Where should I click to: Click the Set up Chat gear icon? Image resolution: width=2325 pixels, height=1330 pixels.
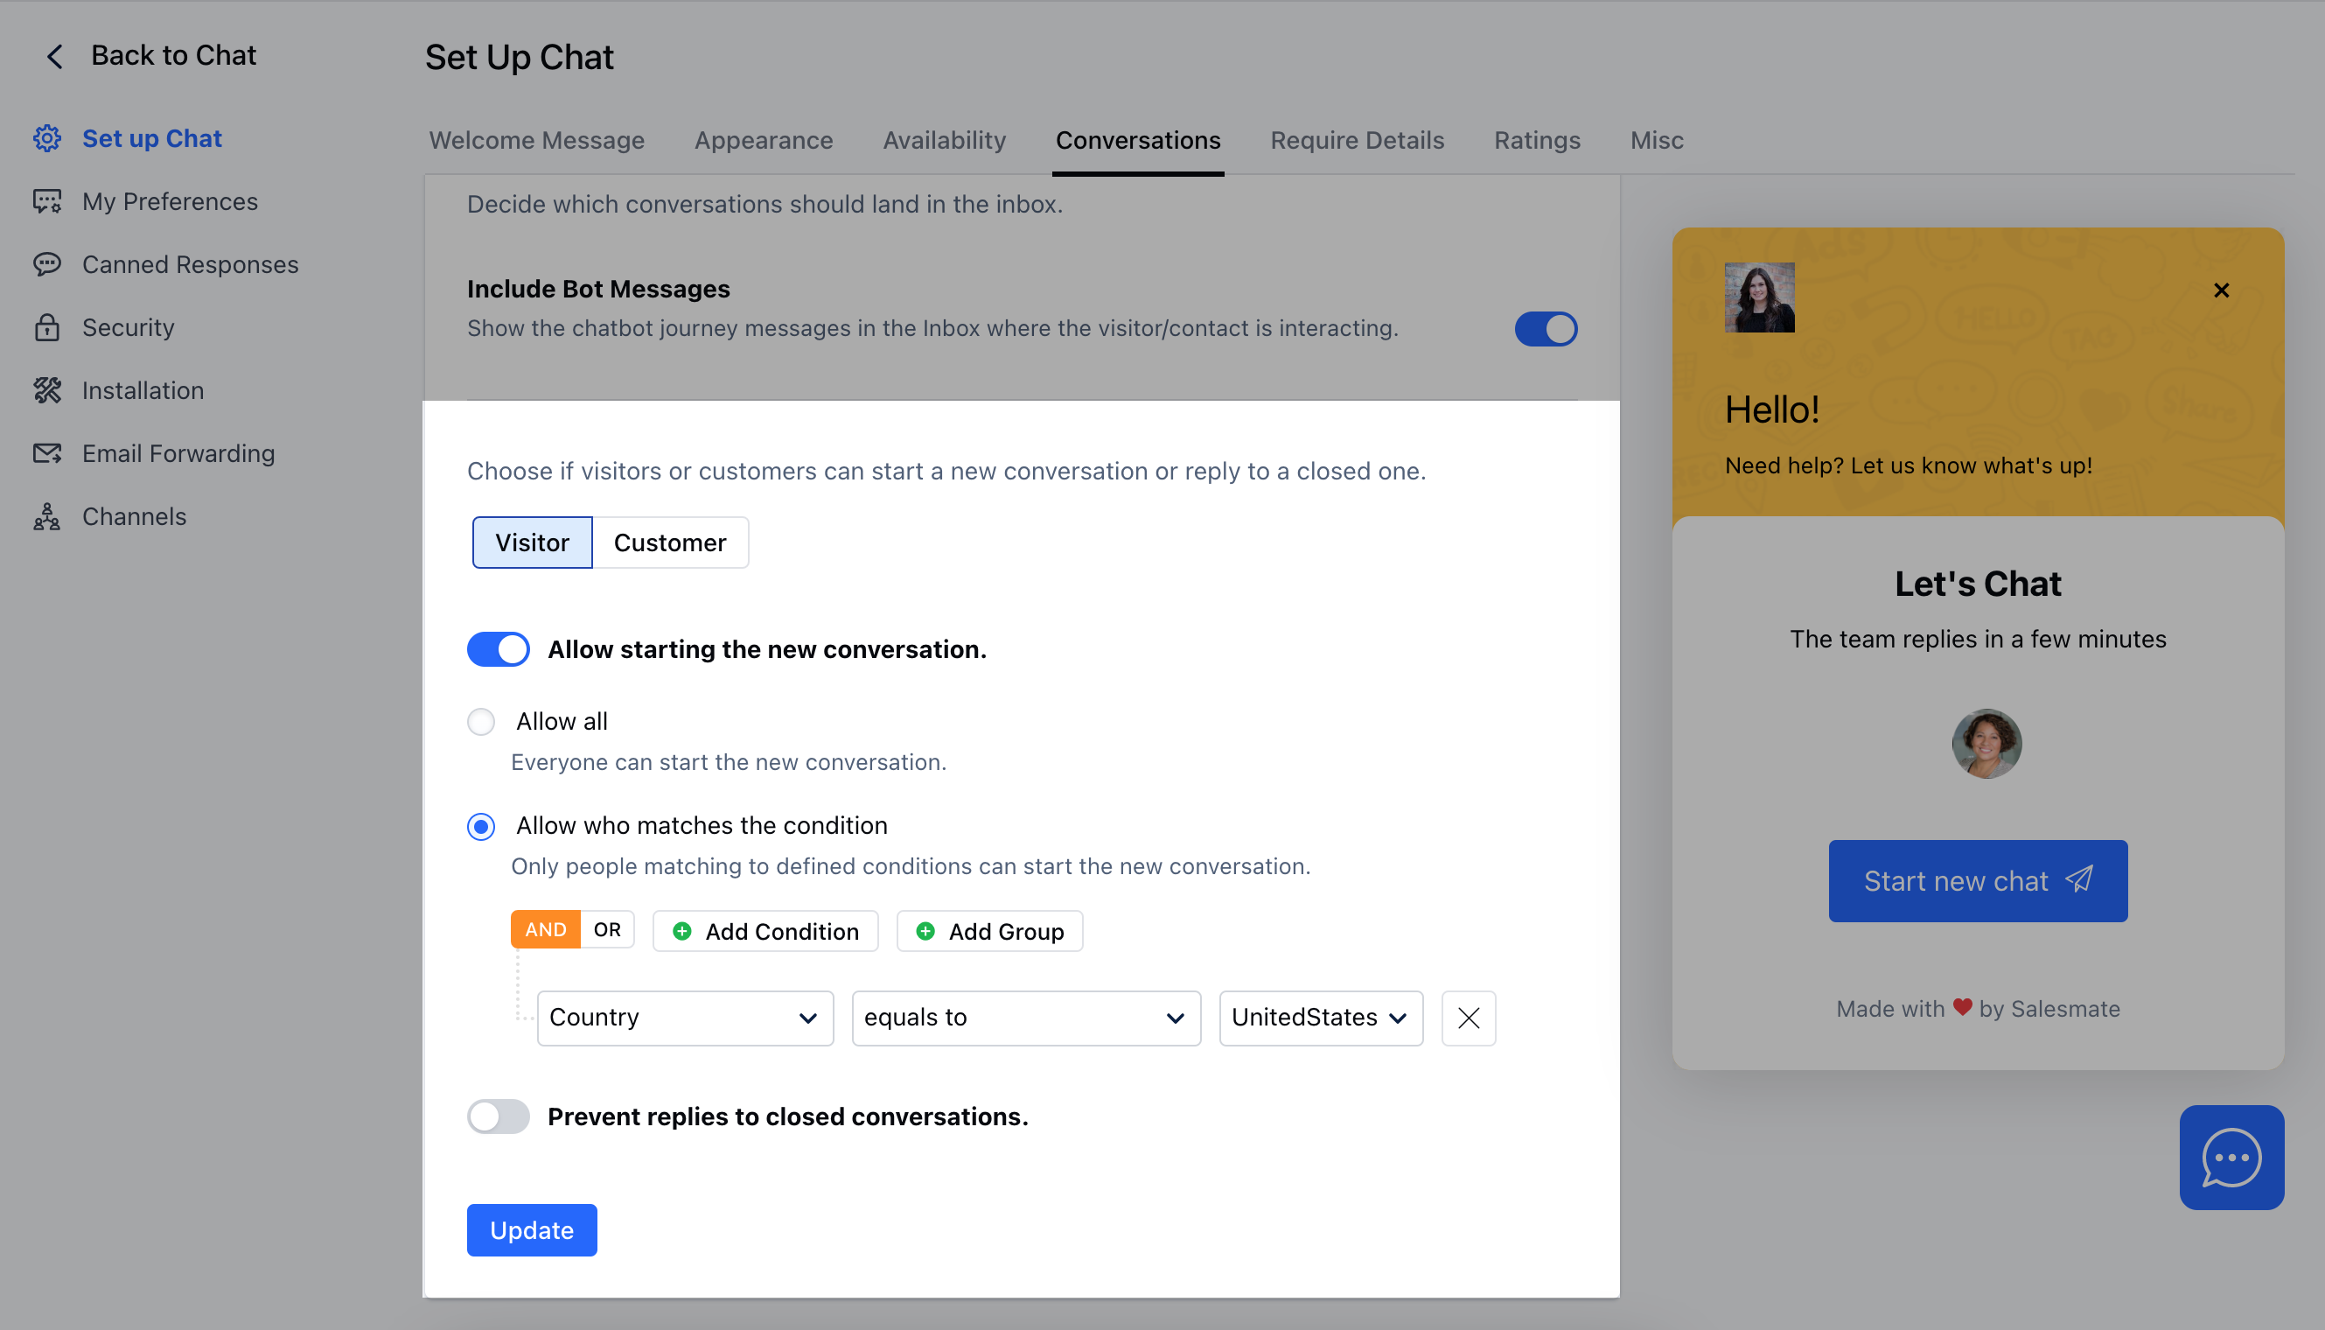pyautogui.click(x=46, y=138)
